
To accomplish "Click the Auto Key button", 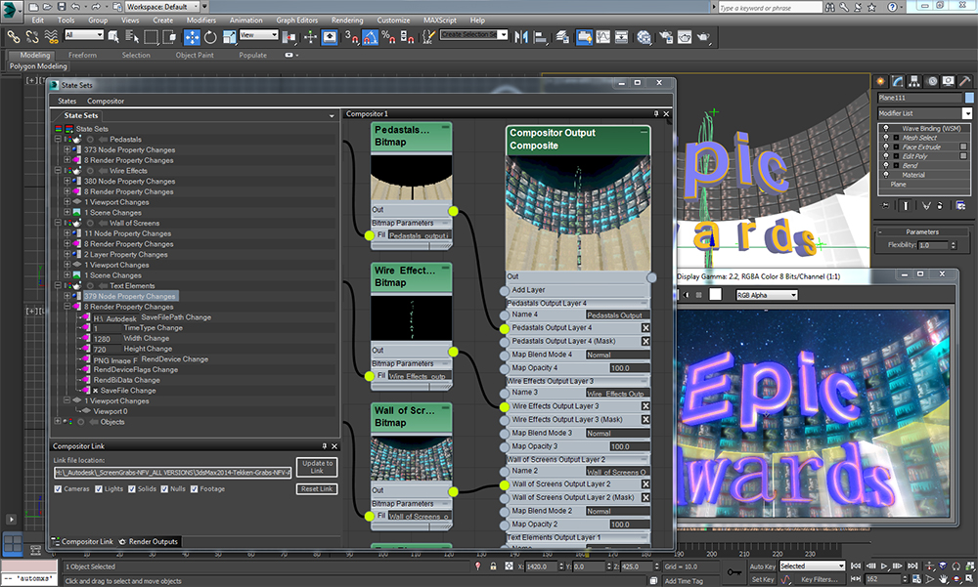I will [762, 566].
